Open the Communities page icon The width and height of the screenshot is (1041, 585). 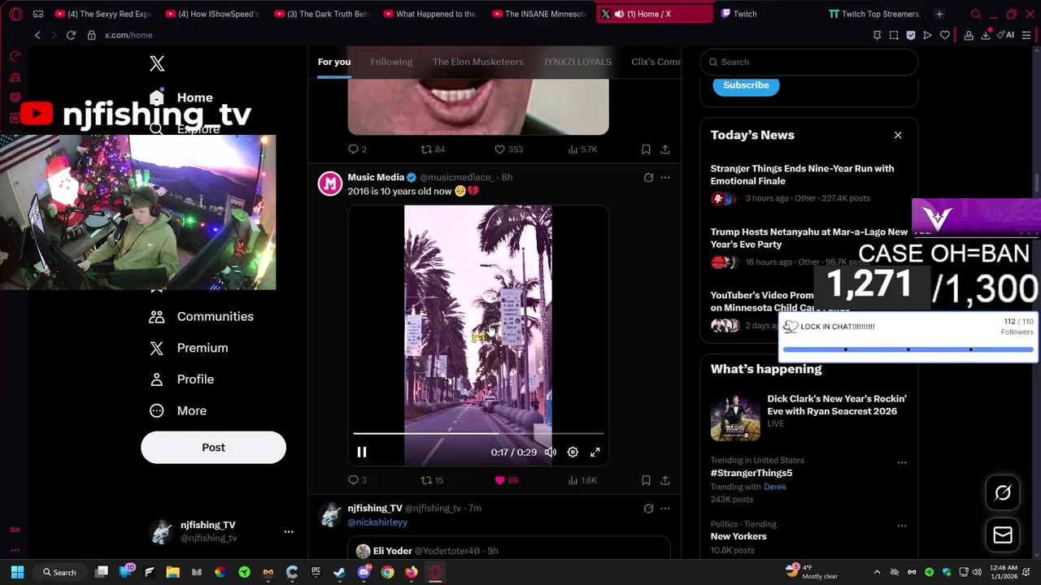(x=157, y=317)
